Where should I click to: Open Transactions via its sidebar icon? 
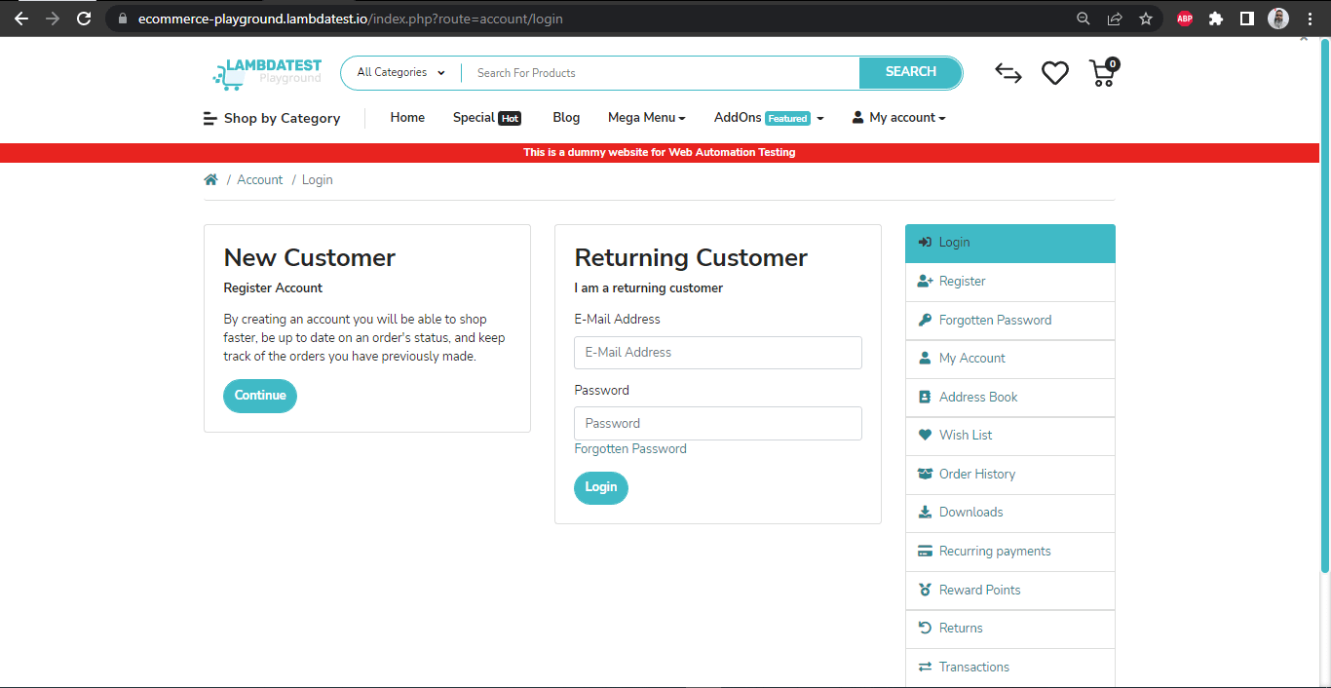click(x=925, y=667)
